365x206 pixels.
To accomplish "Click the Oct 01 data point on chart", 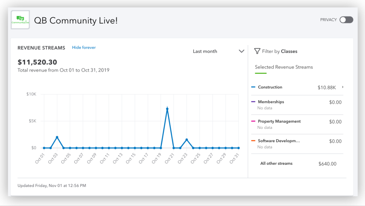I will click(44, 148).
